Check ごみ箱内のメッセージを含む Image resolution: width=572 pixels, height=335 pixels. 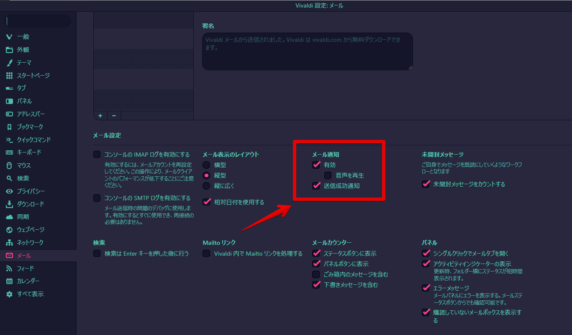point(316,274)
